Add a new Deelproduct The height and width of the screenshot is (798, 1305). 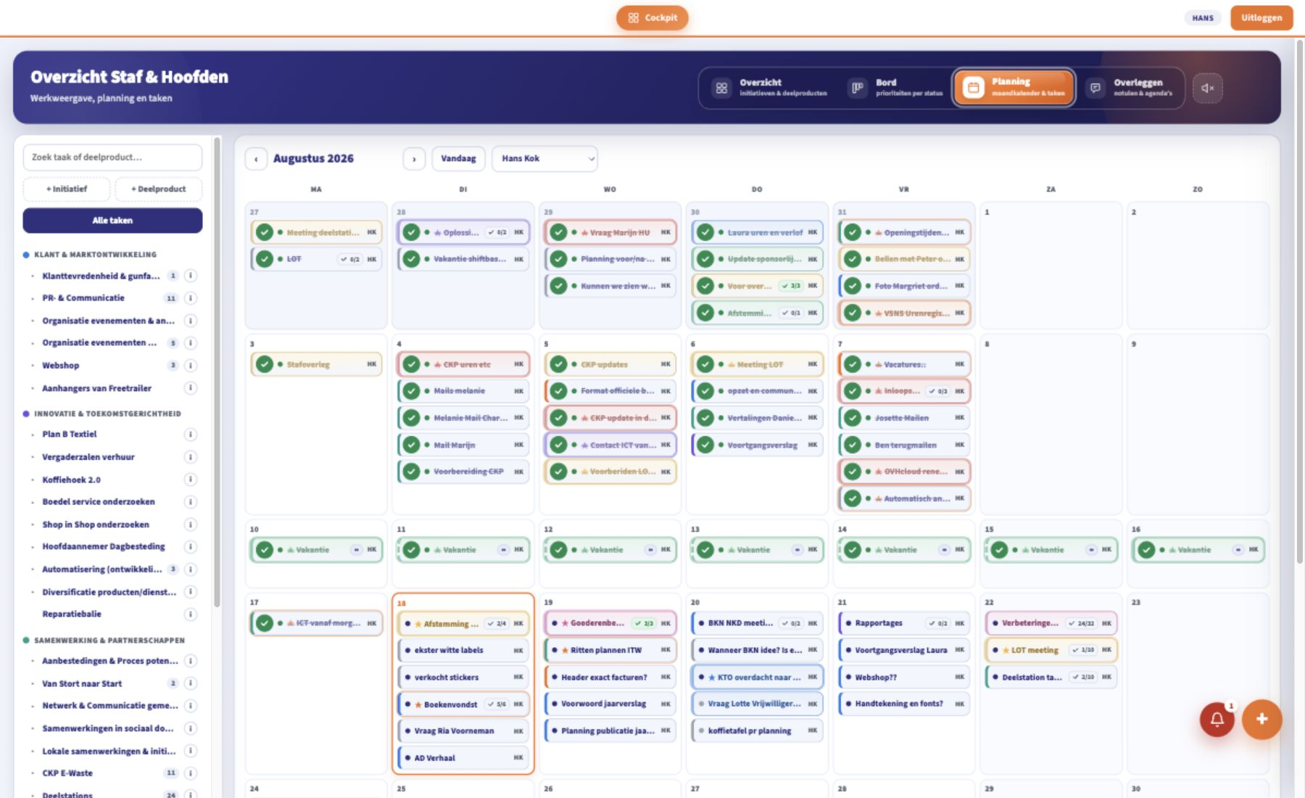click(x=159, y=189)
